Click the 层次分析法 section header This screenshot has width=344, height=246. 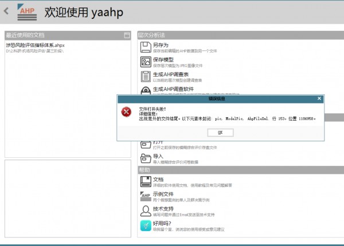click(x=240, y=35)
